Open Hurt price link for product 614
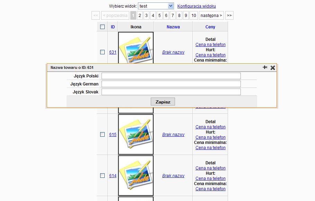 tap(211, 179)
